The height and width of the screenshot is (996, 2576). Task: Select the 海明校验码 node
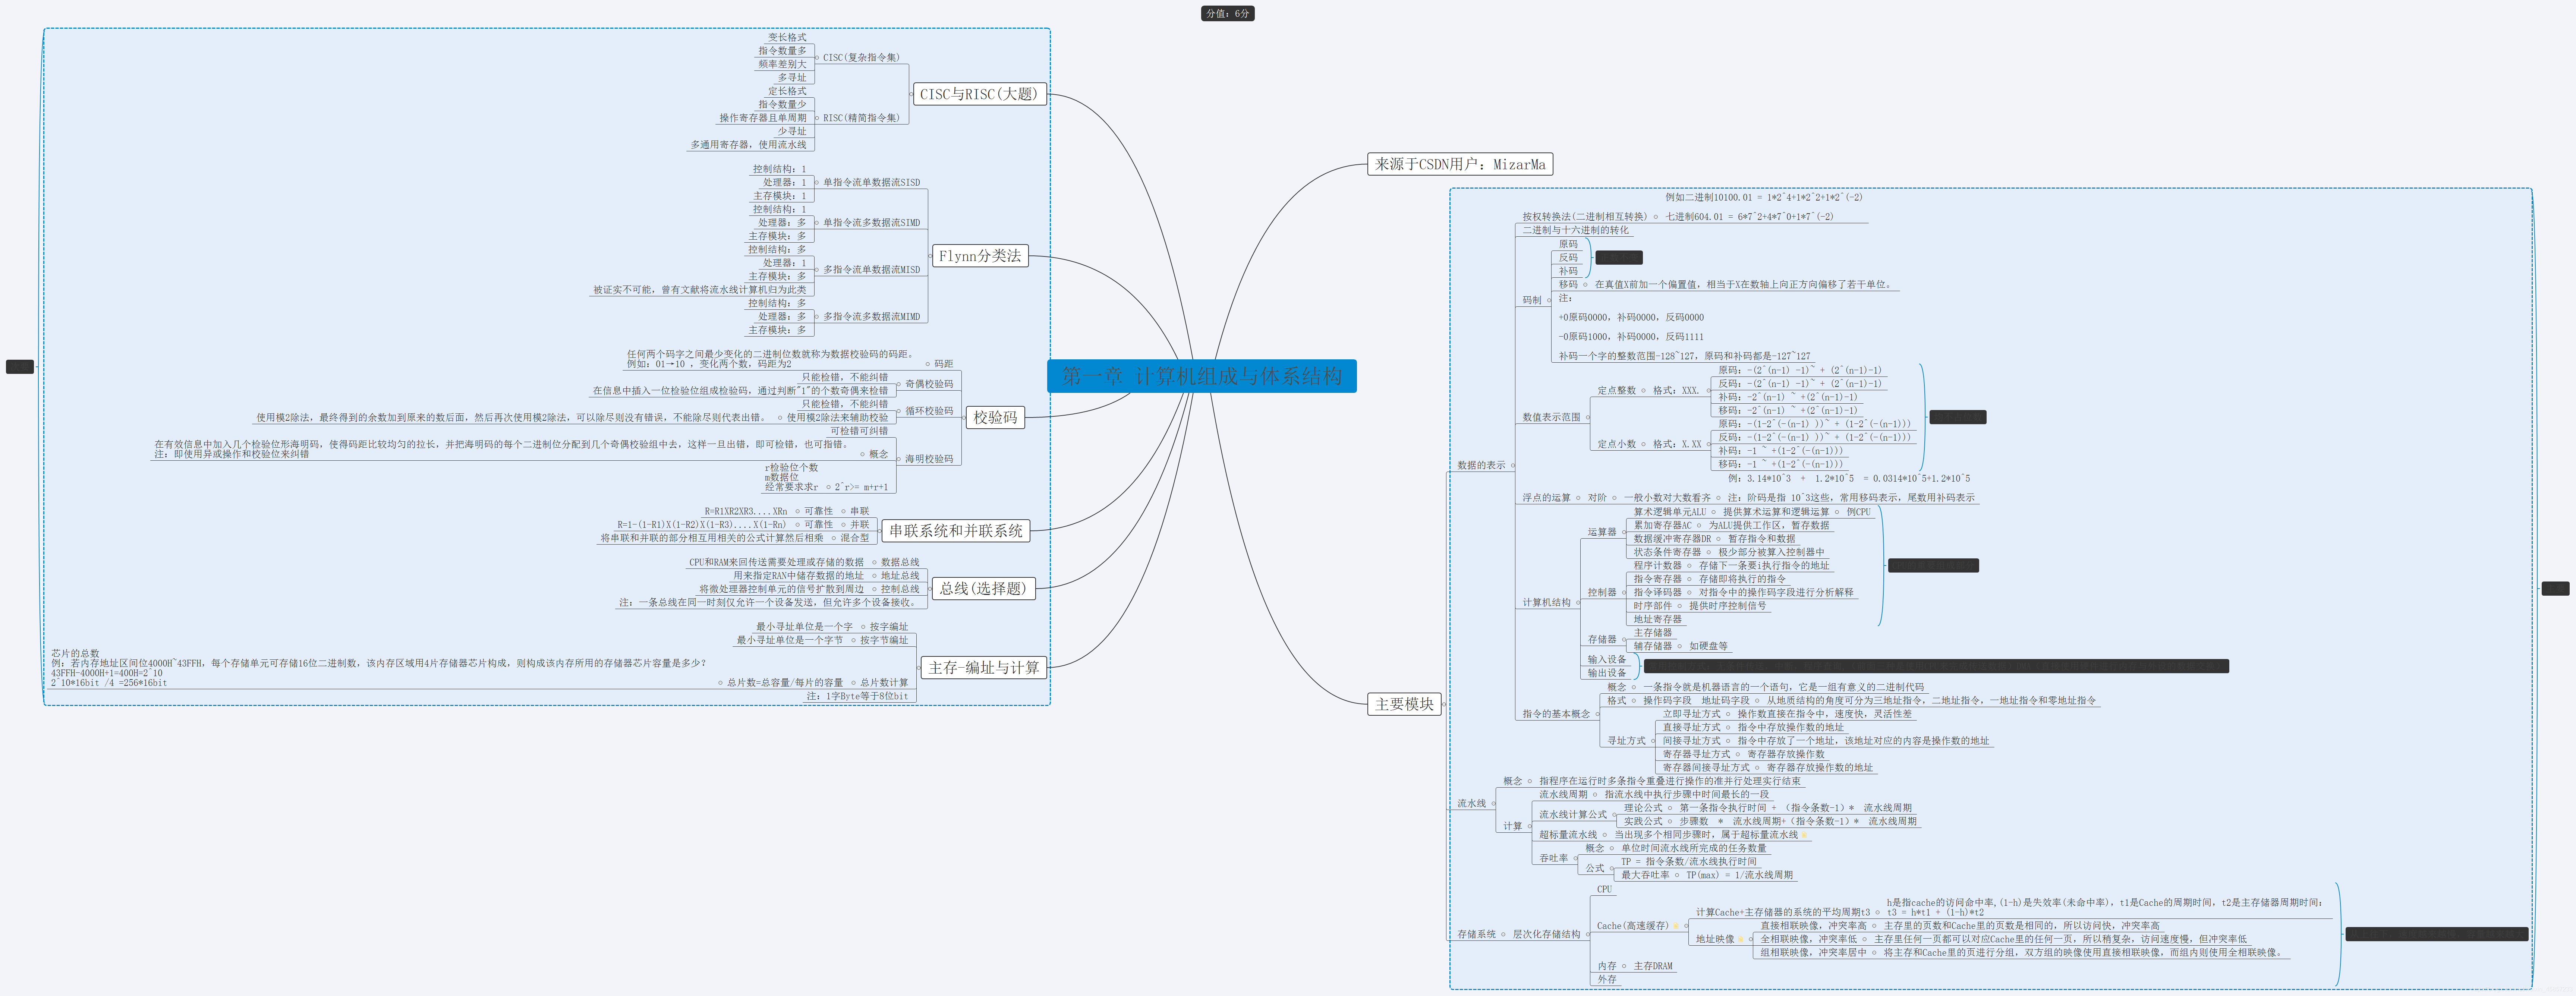(929, 459)
